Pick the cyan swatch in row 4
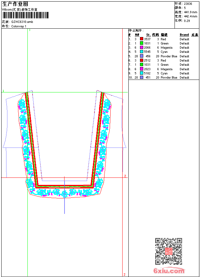Viewport: 200px width, 277px height. [142, 52]
